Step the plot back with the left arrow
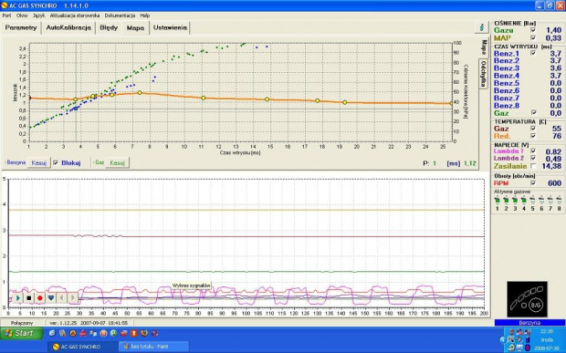The width and height of the screenshot is (566, 353). [62, 298]
